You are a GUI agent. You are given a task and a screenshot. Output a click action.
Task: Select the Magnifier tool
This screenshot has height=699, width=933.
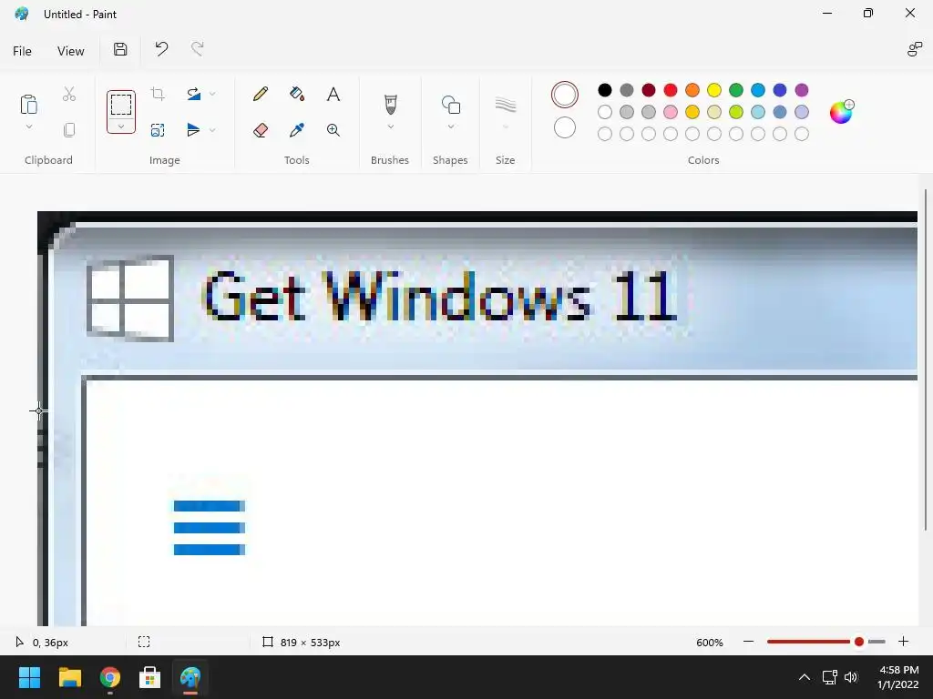pyautogui.click(x=333, y=130)
